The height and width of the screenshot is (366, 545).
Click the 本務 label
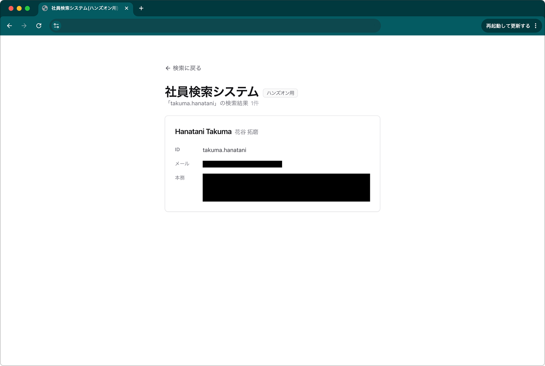point(180,178)
